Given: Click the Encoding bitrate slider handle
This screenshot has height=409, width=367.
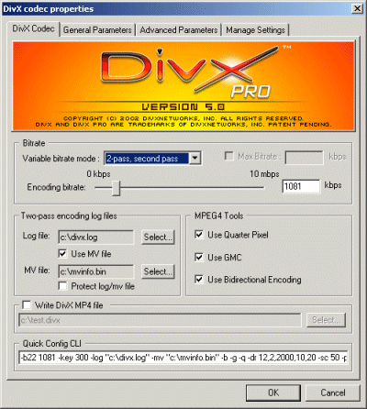Looking at the screenshot, I should pyautogui.click(x=116, y=188).
